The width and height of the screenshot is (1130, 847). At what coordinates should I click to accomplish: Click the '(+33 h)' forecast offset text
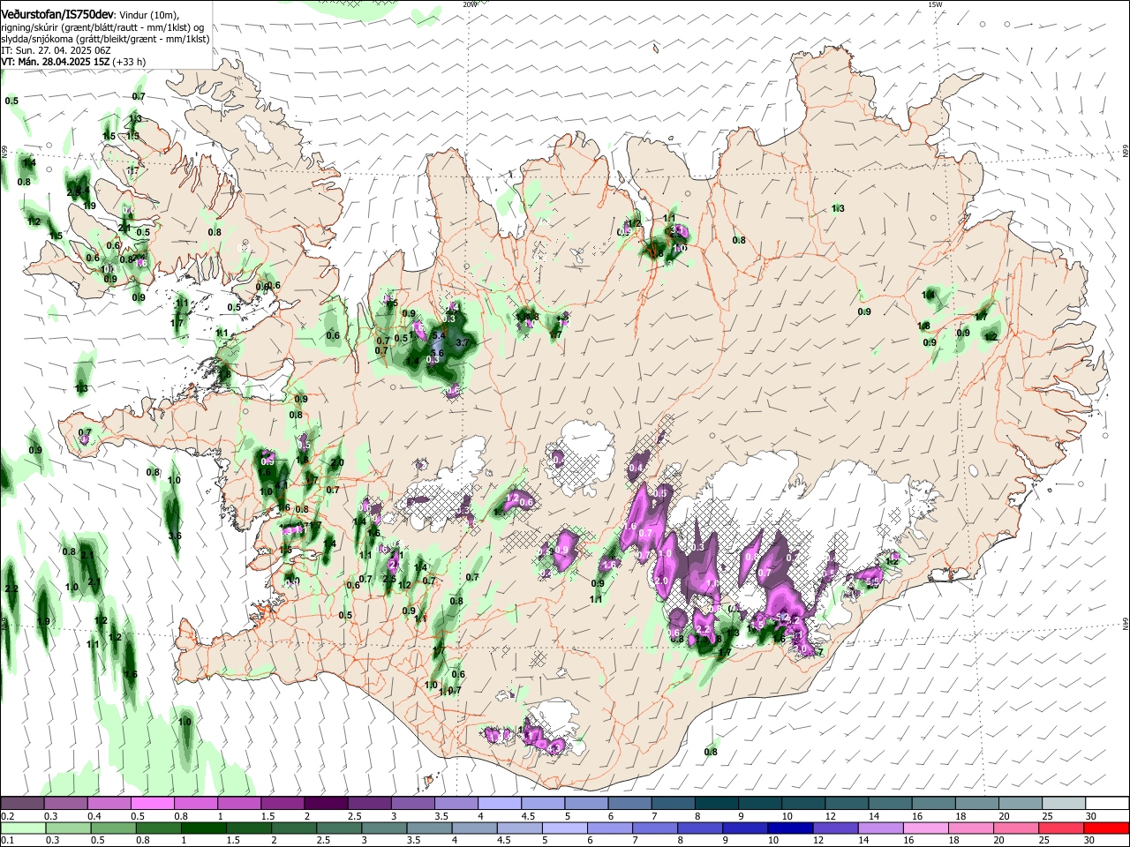pos(129,62)
